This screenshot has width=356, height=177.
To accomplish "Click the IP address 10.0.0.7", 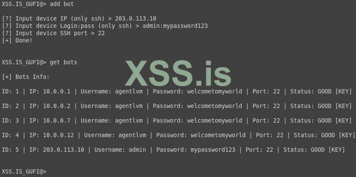I will click(58, 120).
